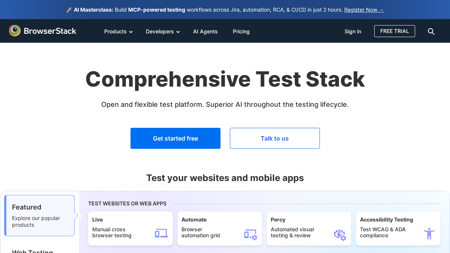Viewport: 450px width, 253px height.
Task: Go to the Pricing page
Action: [241, 31]
